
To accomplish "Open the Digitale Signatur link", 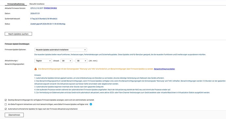I will pyautogui.click(x=50, y=8).
